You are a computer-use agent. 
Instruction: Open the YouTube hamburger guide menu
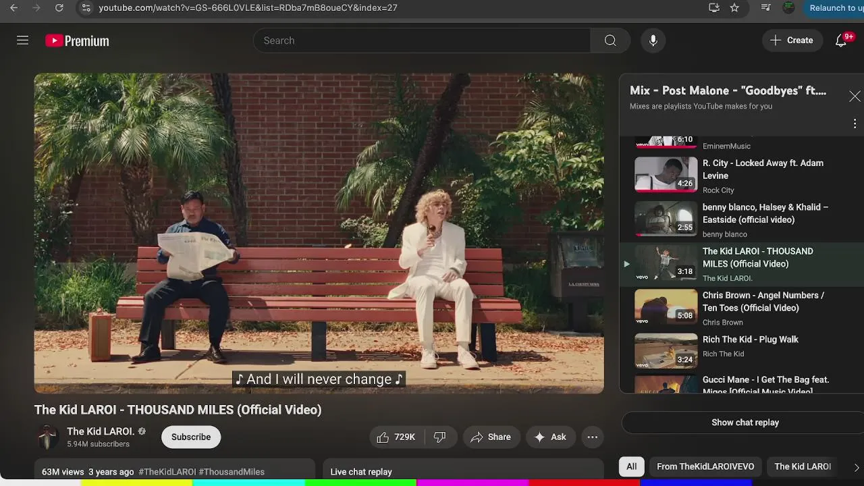pyautogui.click(x=22, y=40)
